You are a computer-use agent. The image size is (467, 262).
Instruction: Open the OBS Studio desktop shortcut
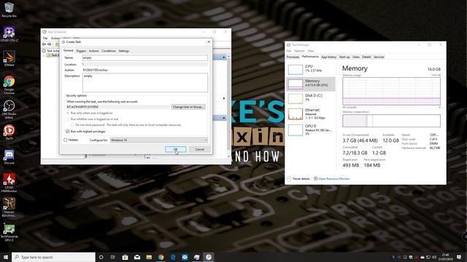[9, 109]
